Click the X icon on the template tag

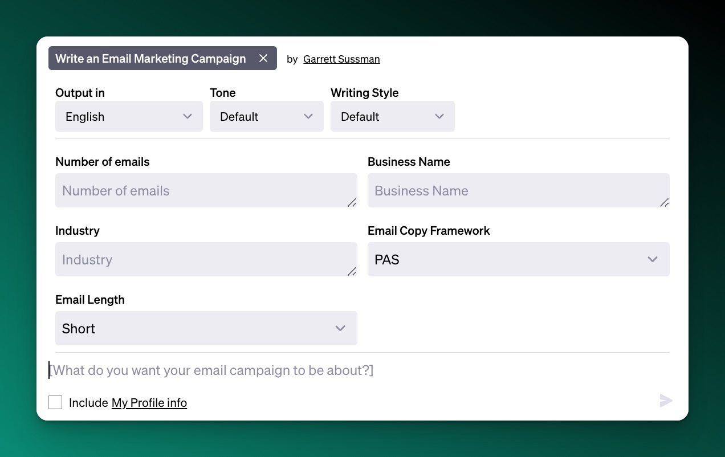point(263,59)
